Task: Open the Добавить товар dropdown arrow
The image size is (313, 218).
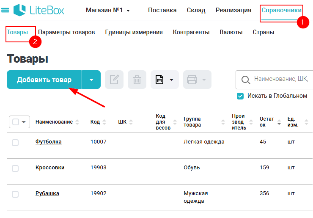Action: [x=91, y=80]
